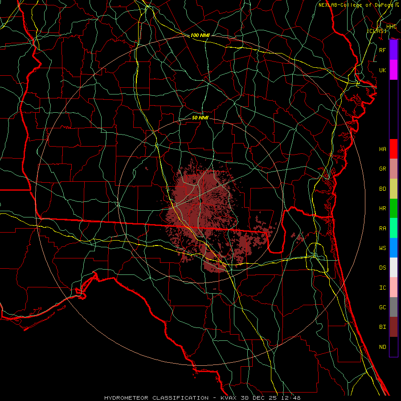This screenshot has width=401, height=401.
Task: Click the RA legend label
Action: (x=383, y=229)
